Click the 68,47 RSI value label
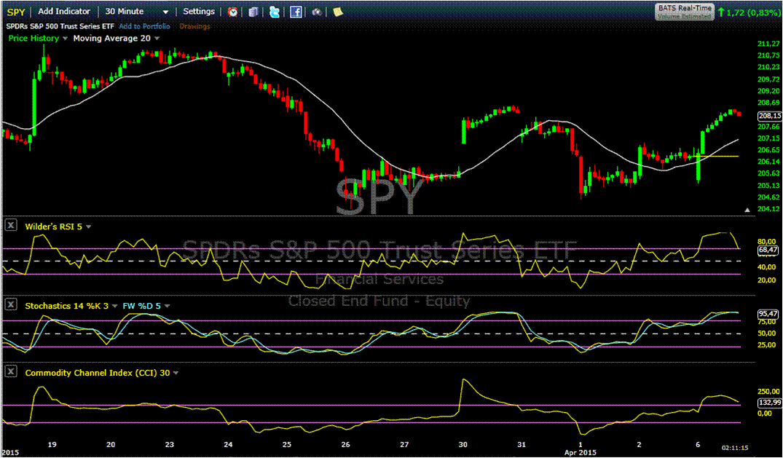783x458 pixels. coord(769,249)
